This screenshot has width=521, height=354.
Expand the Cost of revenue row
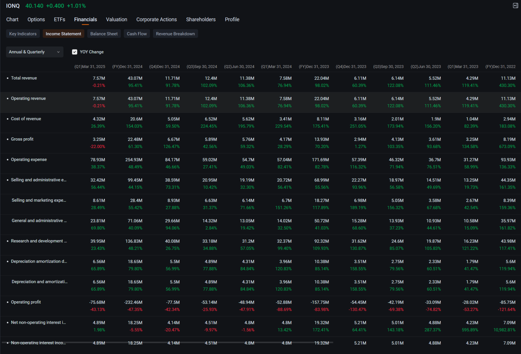click(x=26, y=119)
